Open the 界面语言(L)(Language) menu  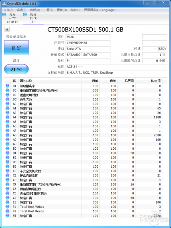coord(100,10)
